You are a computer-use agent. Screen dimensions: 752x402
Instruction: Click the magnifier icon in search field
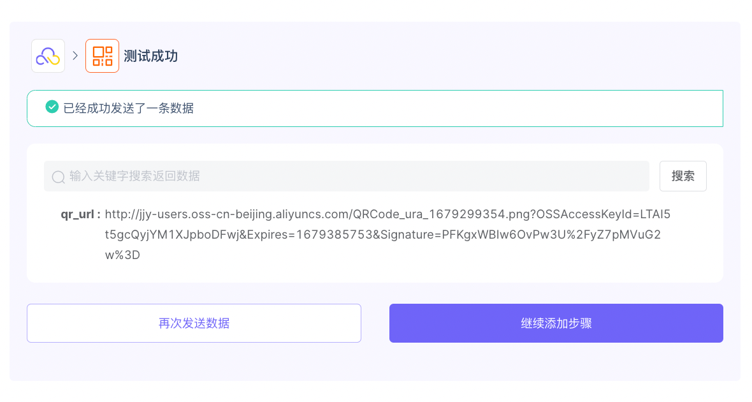[59, 177]
